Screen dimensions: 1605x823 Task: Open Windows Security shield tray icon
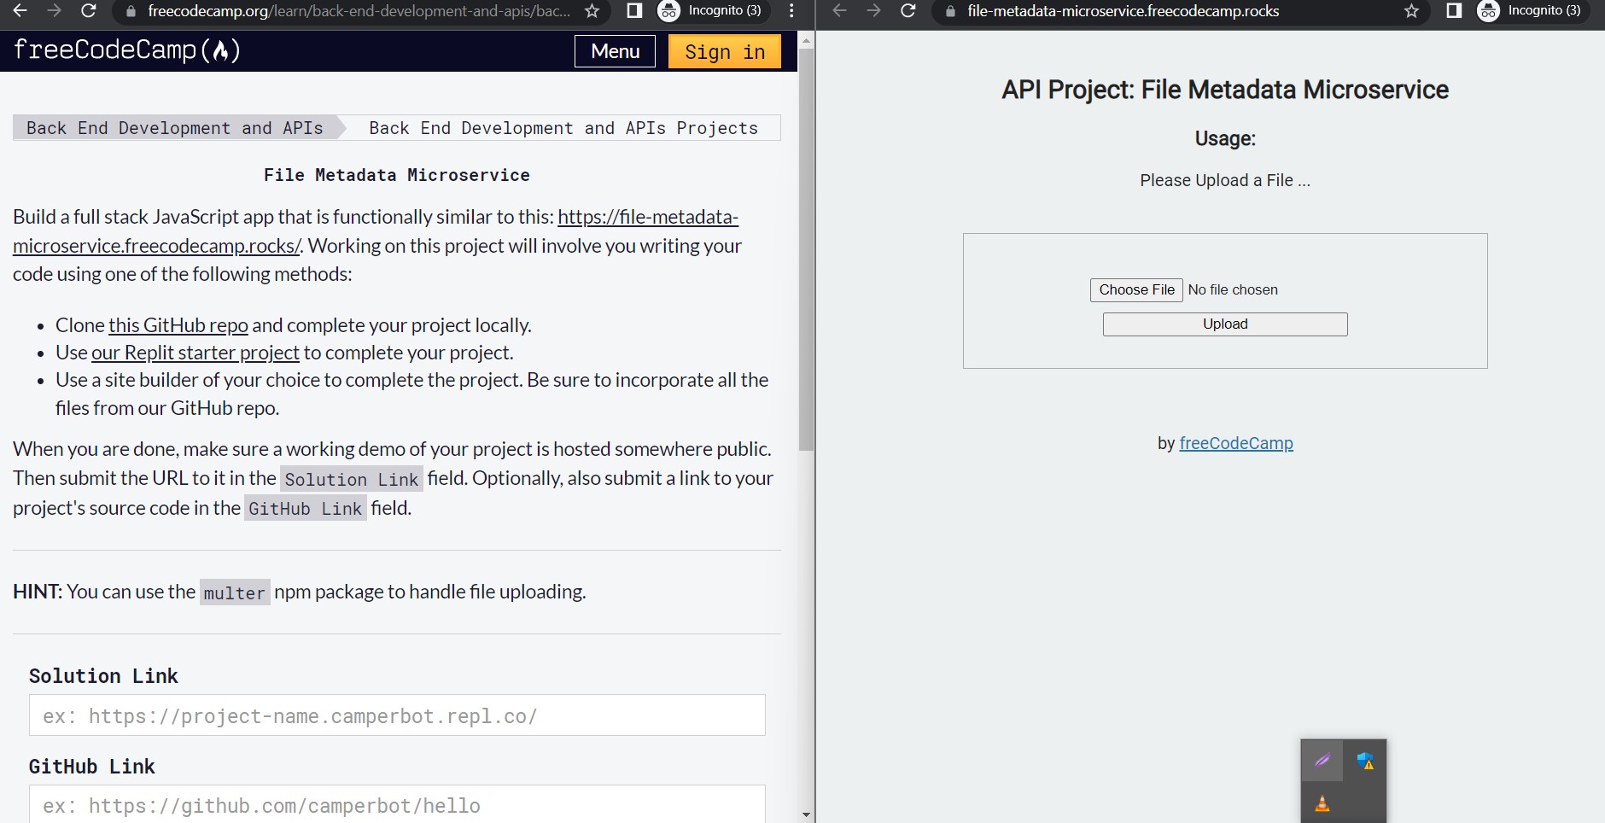click(x=1365, y=761)
